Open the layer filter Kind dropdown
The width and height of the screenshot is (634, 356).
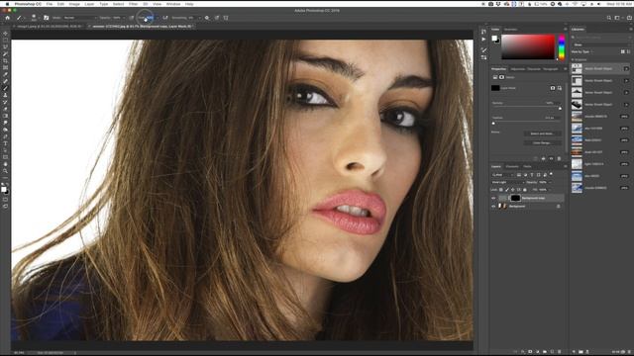502,175
